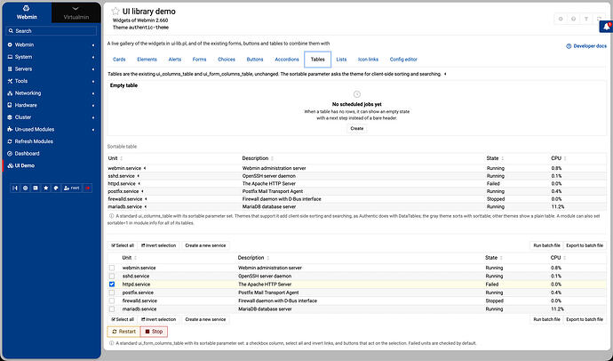The height and width of the screenshot is (361, 613).
Task: Check the postfix.service checkbox
Action: click(112, 293)
